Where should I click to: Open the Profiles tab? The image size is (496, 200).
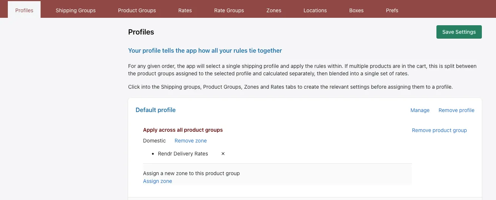tap(24, 10)
